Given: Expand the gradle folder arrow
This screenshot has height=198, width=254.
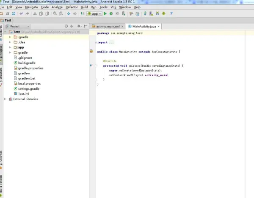Looking at the screenshot, I should pos(10,52).
